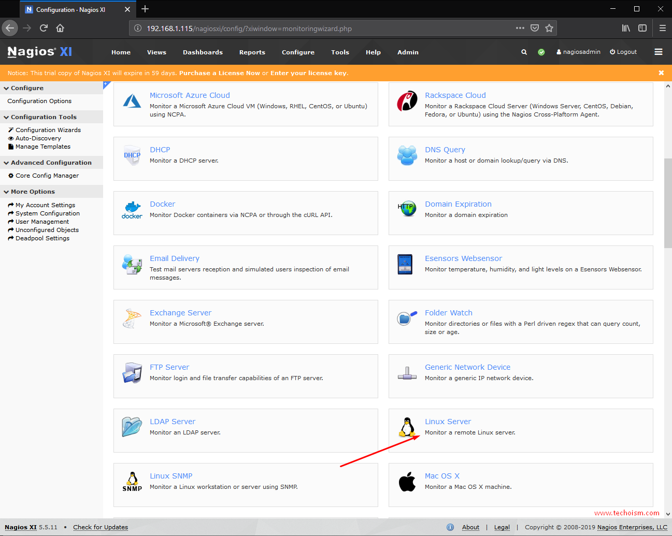Open Configuration Wizards in sidebar
This screenshot has width=672, height=536.
pyautogui.click(x=48, y=130)
